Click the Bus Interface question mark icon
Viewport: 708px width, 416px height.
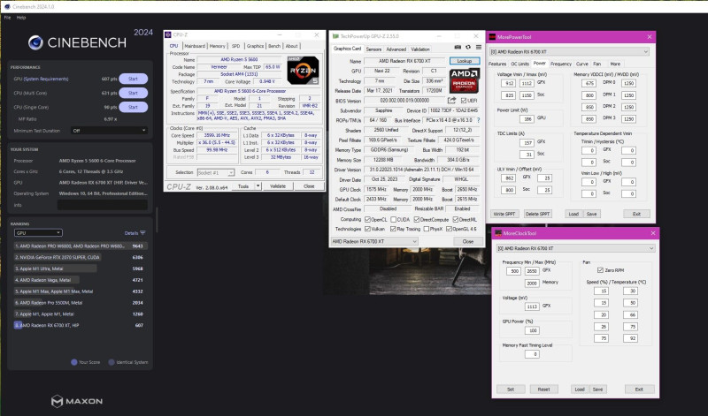[478, 120]
